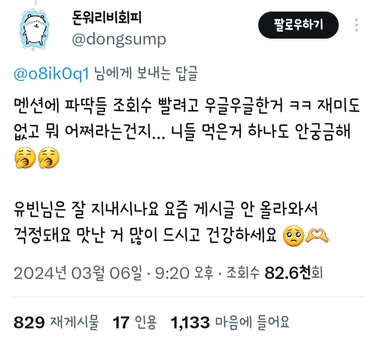Open the @o8ik0q1 mention link
Screen dimensions: 379x338
point(51,74)
